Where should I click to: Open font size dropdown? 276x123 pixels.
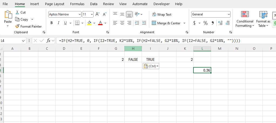[x=92, y=15]
